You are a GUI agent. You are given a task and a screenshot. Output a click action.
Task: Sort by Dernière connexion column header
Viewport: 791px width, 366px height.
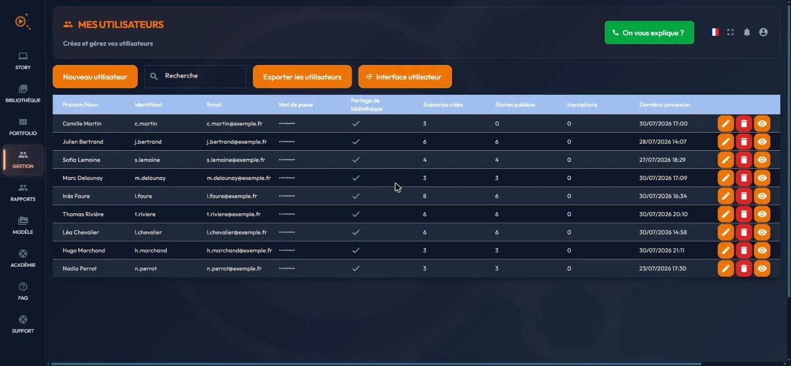click(x=664, y=105)
